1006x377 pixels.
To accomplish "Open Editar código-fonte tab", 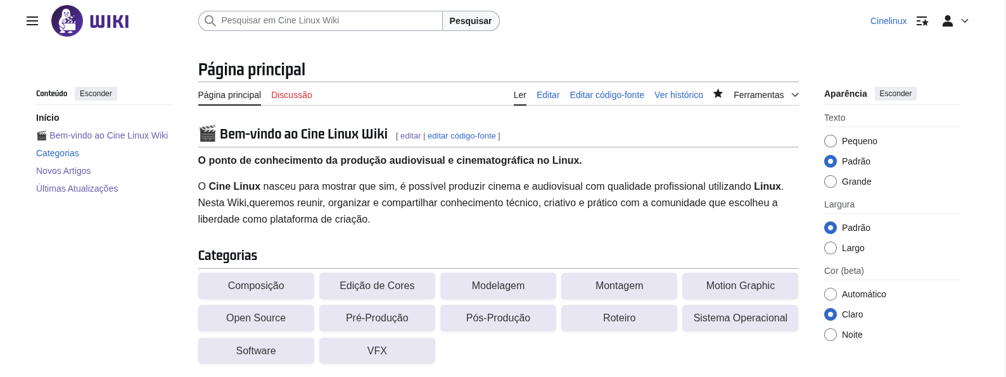I will click(607, 95).
